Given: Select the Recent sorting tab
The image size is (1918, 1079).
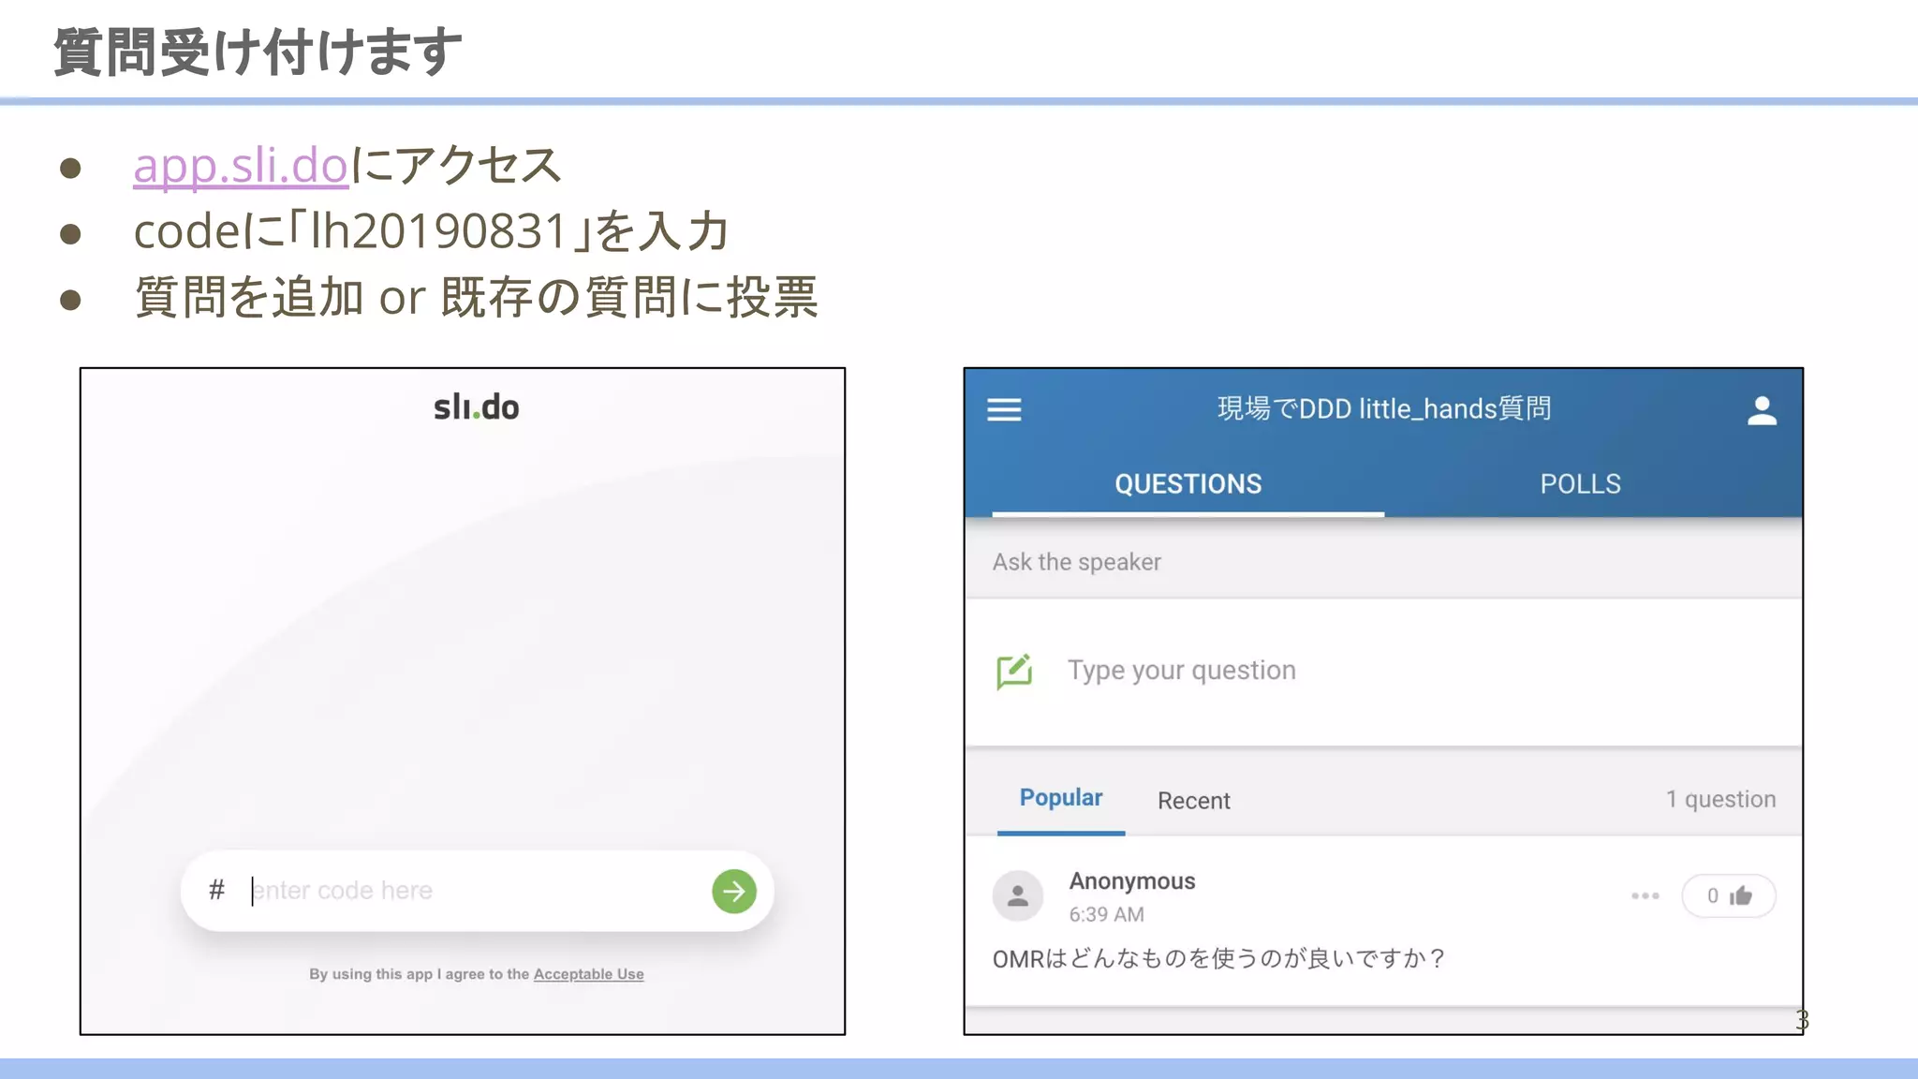Looking at the screenshot, I should [1193, 801].
